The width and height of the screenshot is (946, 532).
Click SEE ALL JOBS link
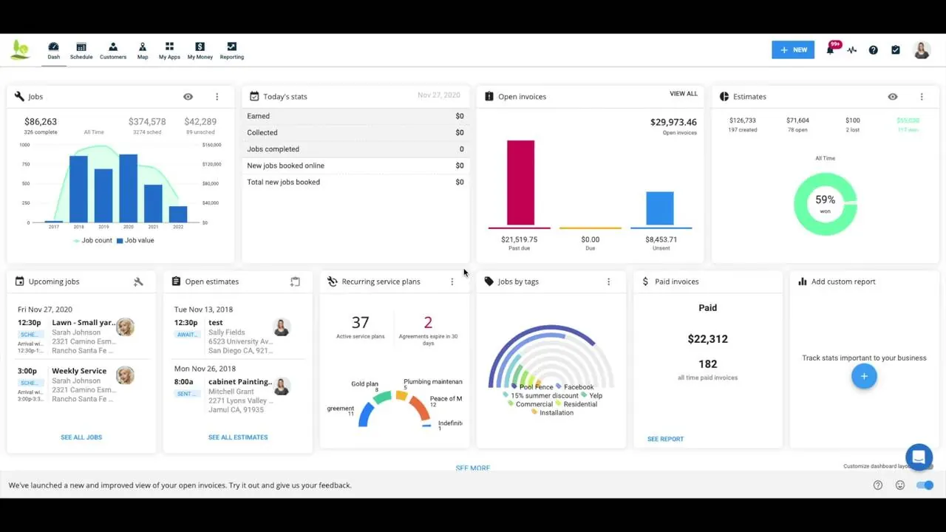point(81,437)
